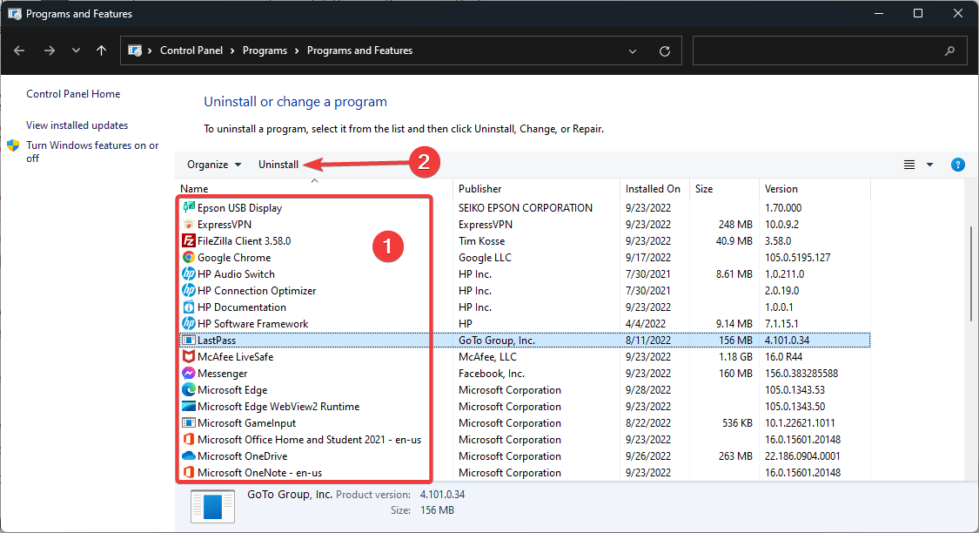Open Programs and Features help
This screenshot has height=533, width=979.
pyautogui.click(x=958, y=165)
